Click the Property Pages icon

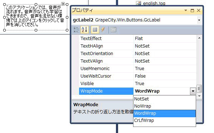click(113, 30)
